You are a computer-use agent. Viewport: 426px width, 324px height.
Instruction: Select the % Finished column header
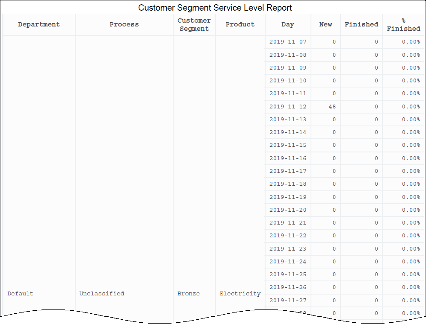click(403, 25)
